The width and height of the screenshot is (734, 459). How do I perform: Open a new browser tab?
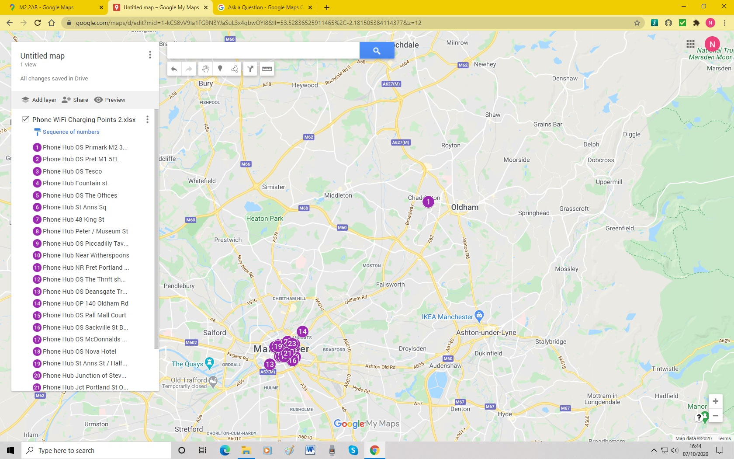(x=327, y=7)
